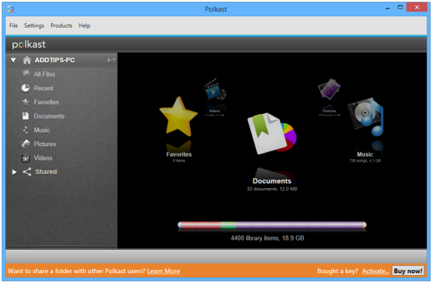433x283 pixels.
Task: Click the library storage usage bar
Action: click(x=272, y=225)
